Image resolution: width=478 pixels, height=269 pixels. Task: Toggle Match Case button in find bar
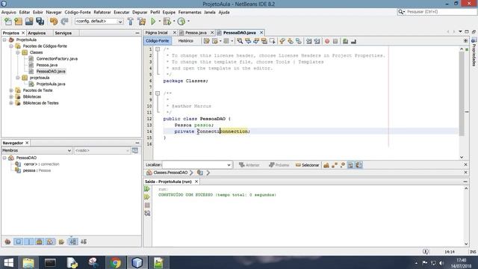(x=326, y=165)
